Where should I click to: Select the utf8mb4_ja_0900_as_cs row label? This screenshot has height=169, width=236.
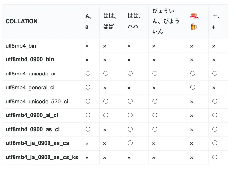coord(37,143)
